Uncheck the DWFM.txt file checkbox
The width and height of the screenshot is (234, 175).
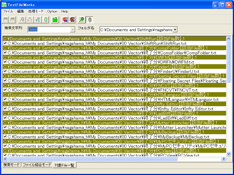(x=5, y=62)
